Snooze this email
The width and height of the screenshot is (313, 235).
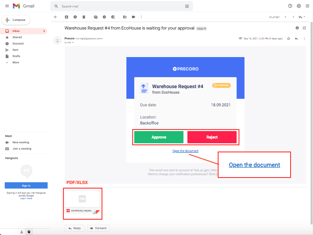coord(104,17)
